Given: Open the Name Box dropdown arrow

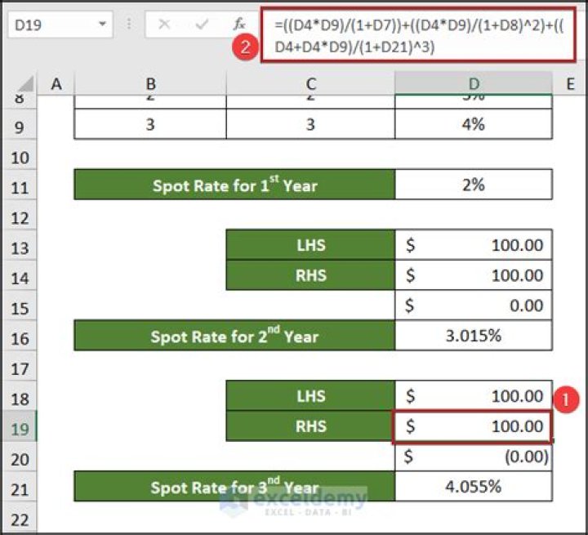Looking at the screenshot, I should (101, 25).
